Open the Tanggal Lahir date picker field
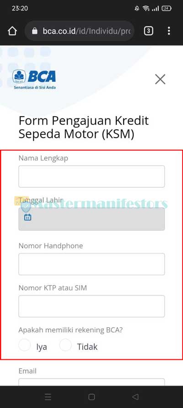183x408 pixels. pyautogui.click(x=91, y=219)
